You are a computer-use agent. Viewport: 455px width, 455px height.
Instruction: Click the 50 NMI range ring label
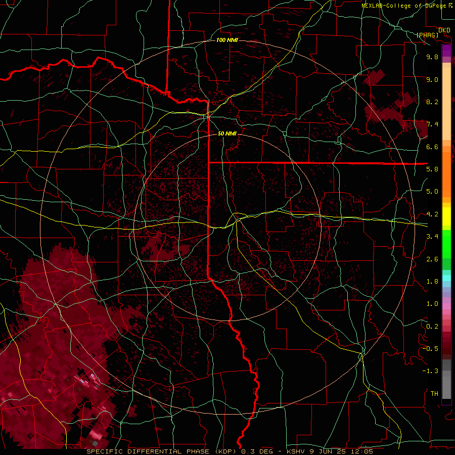227,134
